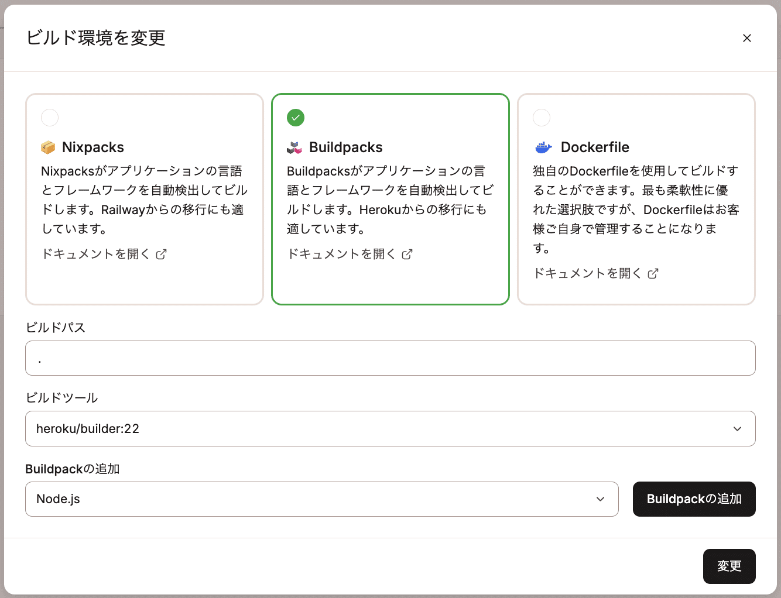Click the Dockerfile whale icon

[x=543, y=147]
